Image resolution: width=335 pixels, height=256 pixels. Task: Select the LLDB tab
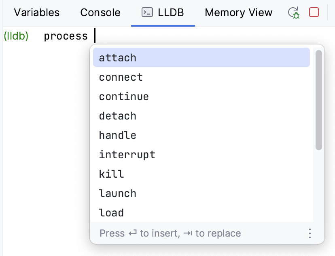coord(163,13)
